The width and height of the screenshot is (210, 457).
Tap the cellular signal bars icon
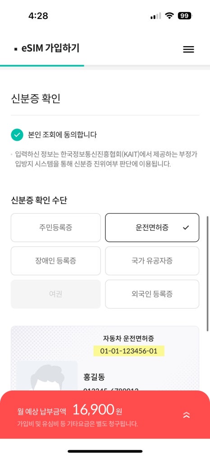[x=155, y=16]
